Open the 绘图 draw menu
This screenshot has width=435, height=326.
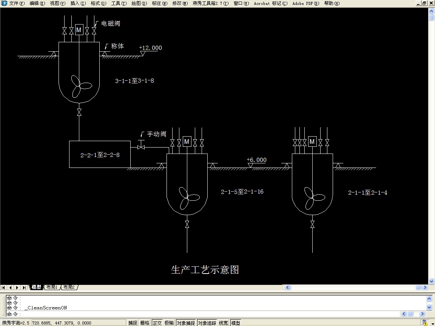139,3
